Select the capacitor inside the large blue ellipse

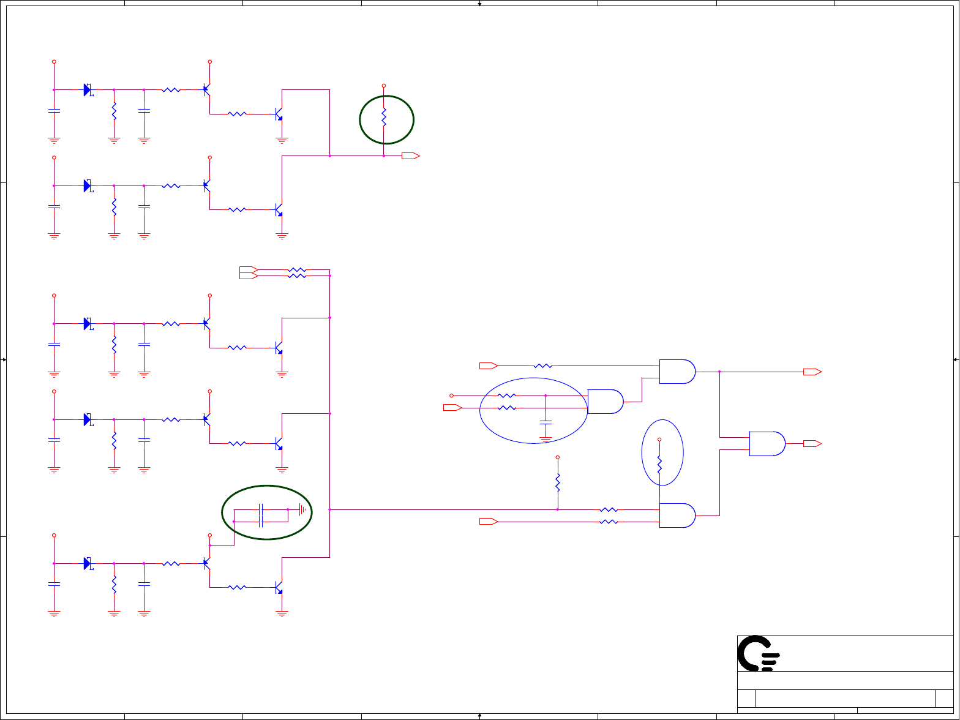pos(546,422)
